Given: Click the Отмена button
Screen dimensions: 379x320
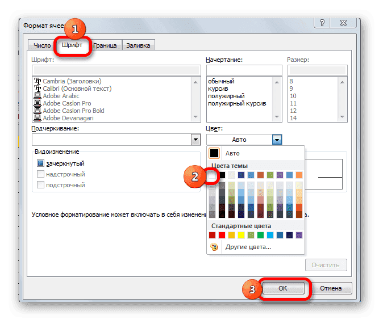Looking at the screenshot, I should pos(331,288).
